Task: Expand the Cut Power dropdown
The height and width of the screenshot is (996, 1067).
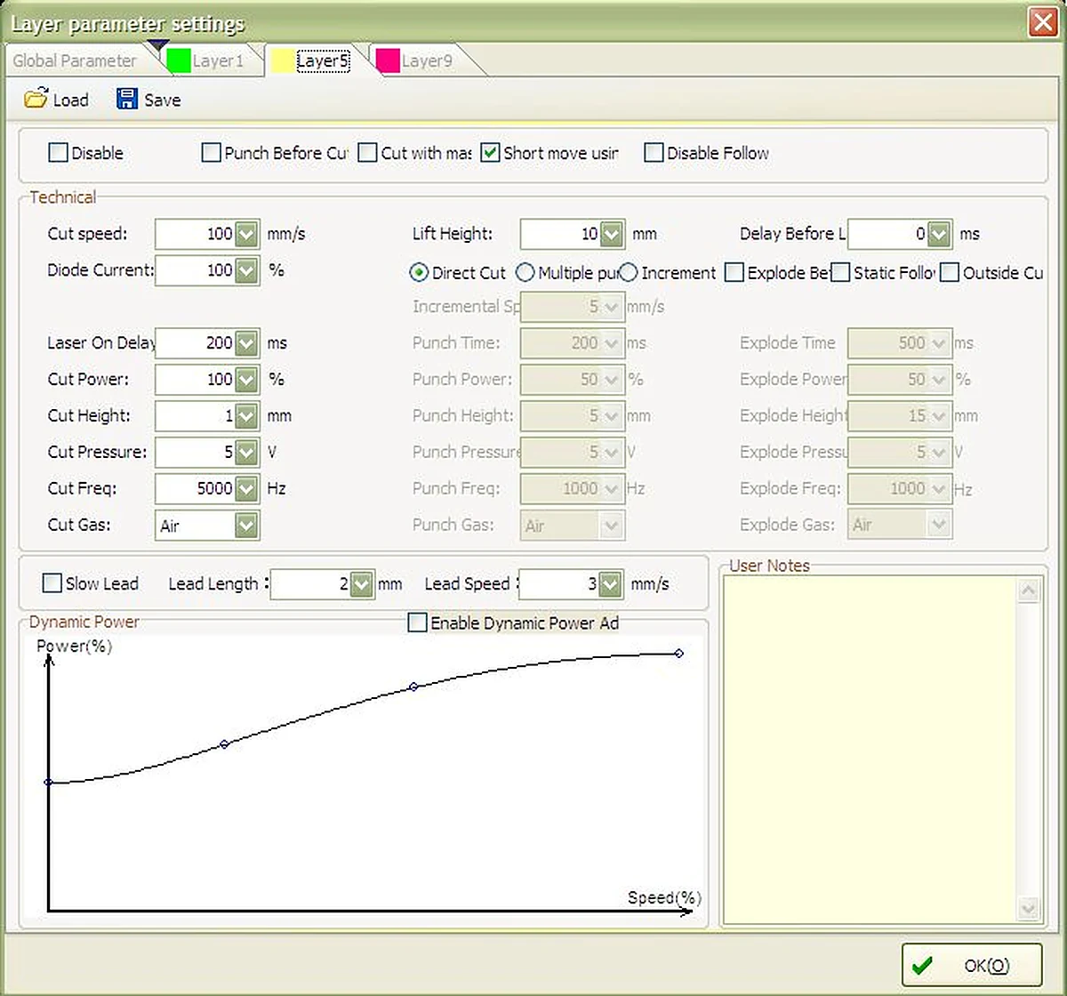Action: (x=247, y=379)
